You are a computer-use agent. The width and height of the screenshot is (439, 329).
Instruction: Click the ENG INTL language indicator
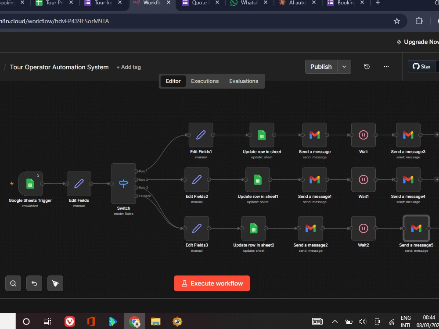(406, 322)
